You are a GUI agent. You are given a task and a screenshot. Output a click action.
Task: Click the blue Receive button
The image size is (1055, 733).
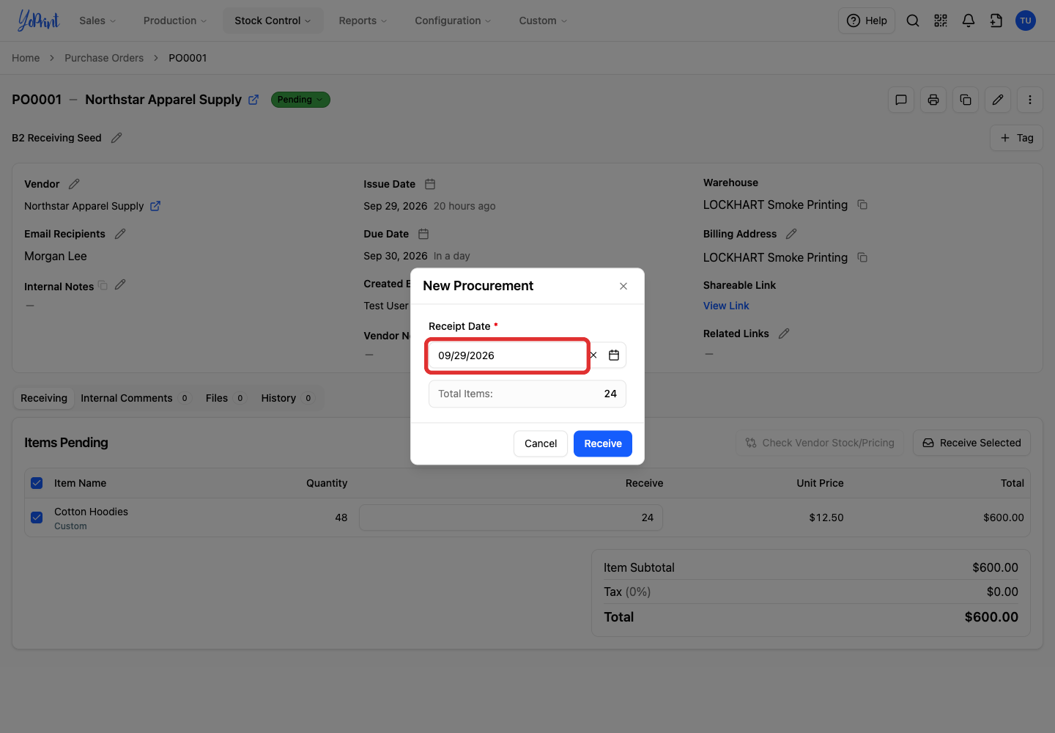(x=603, y=443)
